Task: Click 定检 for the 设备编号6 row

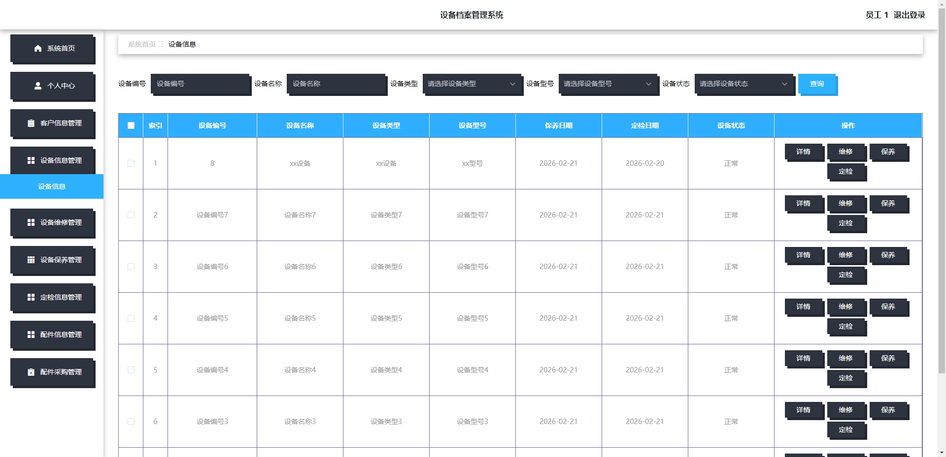Action: 846,274
